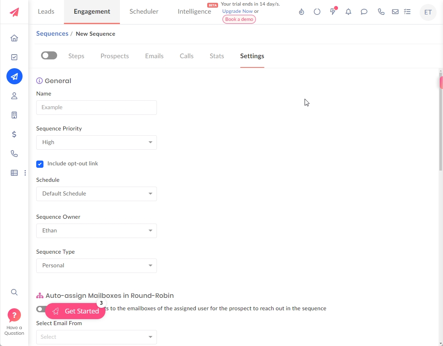Open the Companies building sidebar icon
Viewport: 443px width, 346px height.
(x=14, y=115)
